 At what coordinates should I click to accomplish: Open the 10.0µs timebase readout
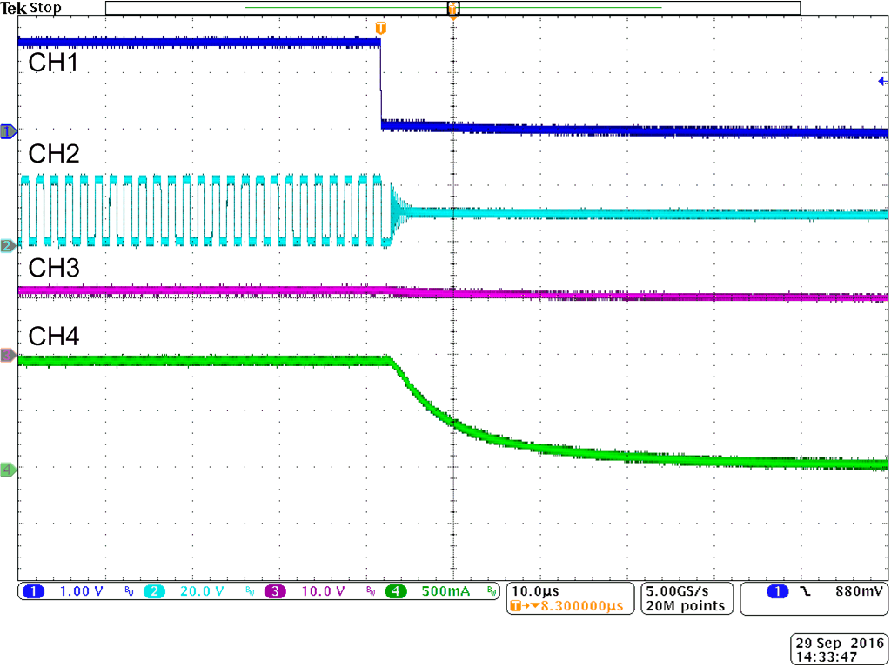[x=533, y=590]
